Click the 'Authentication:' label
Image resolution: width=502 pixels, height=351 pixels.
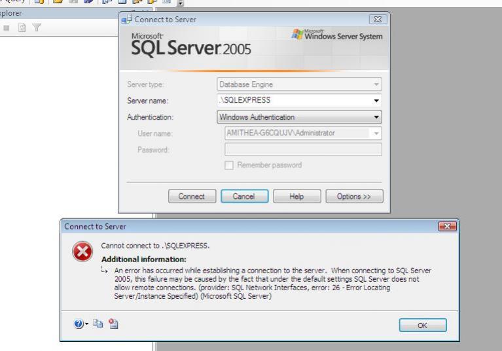150,117
